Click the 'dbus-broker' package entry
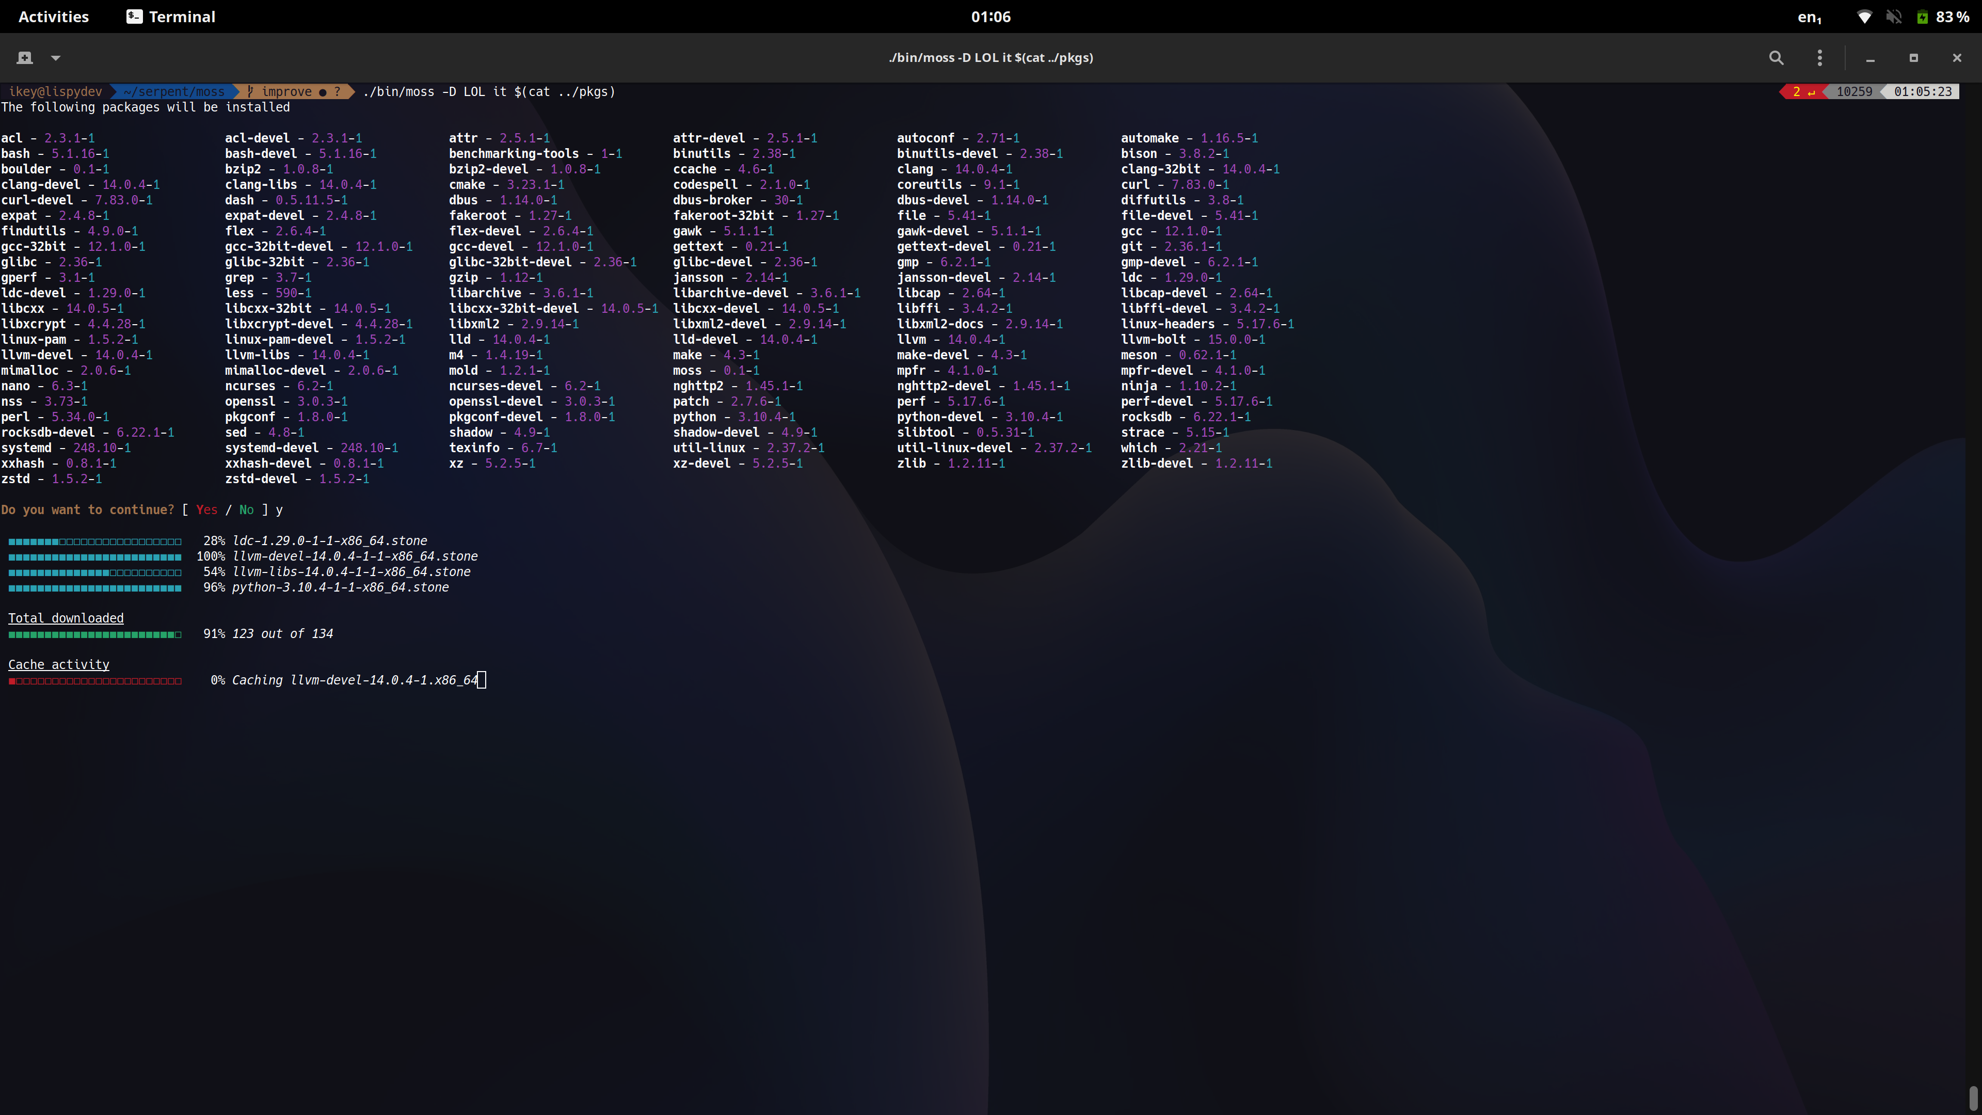Image resolution: width=1982 pixels, height=1115 pixels. (x=738, y=200)
